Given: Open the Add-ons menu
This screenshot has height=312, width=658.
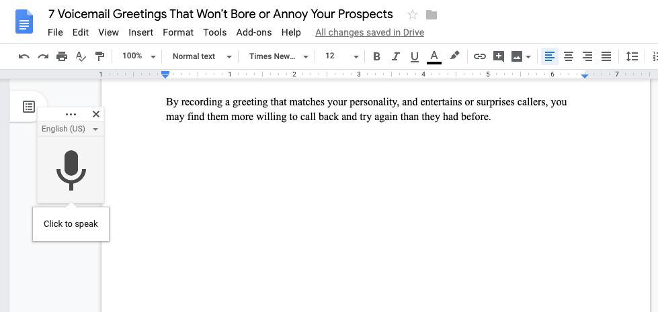Looking at the screenshot, I should [254, 32].
